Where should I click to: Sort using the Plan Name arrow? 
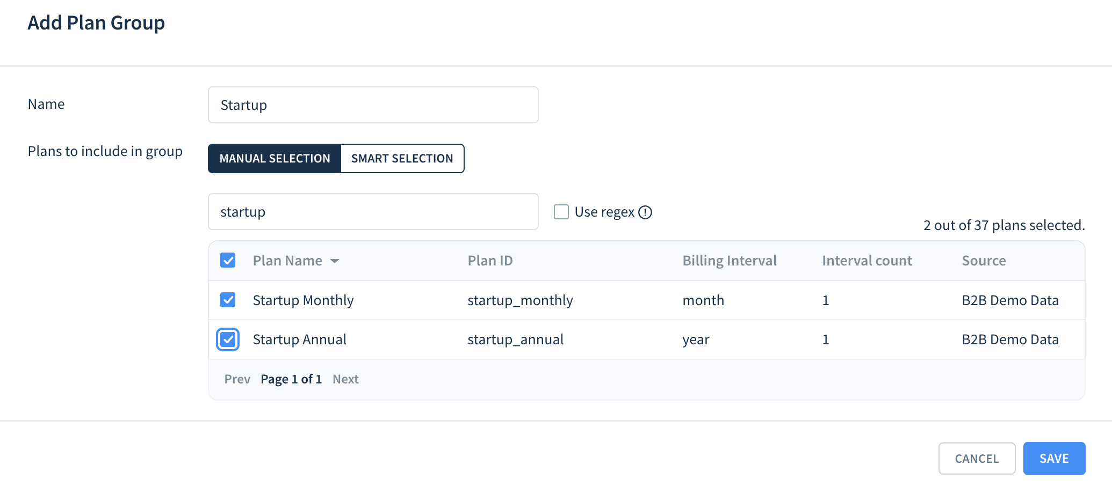(335, 261)
